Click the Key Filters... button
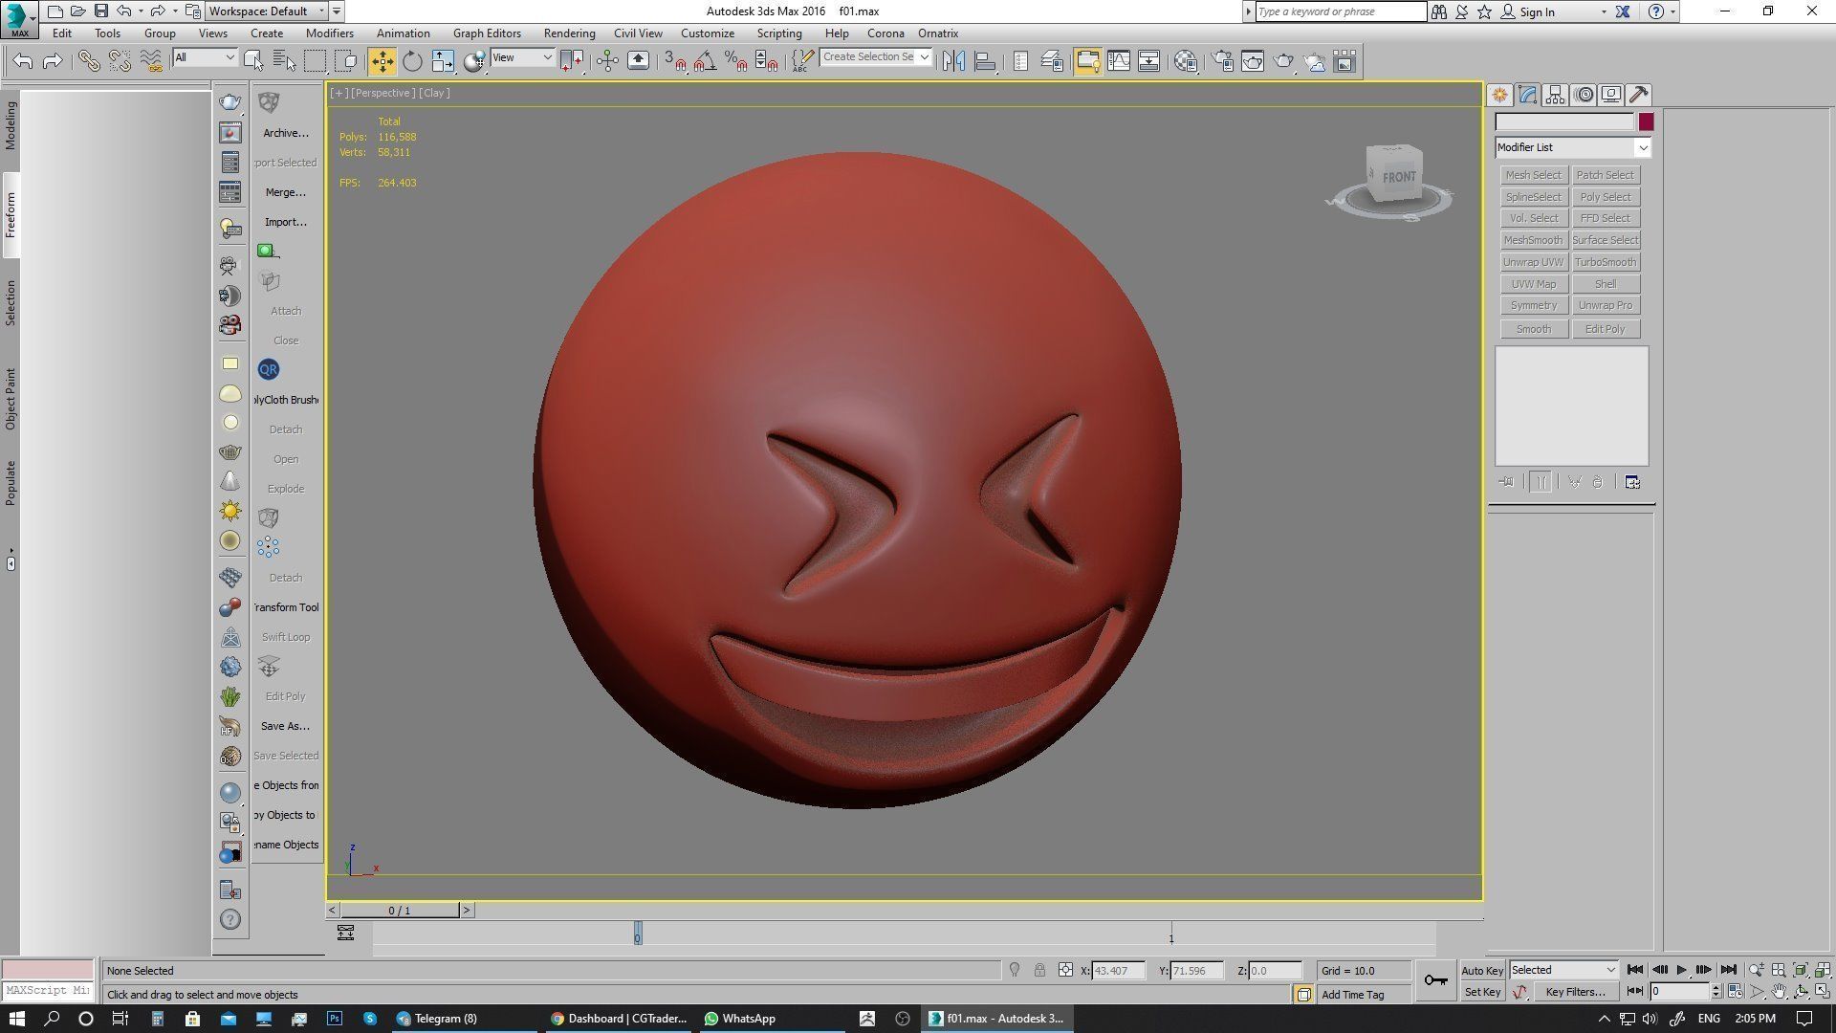This screenshot has height=1033, width=1836. (x=1575, y=992)
